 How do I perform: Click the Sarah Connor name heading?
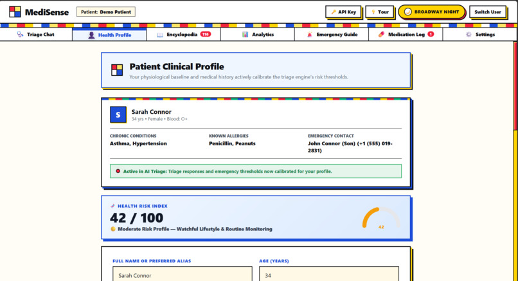(x=151, y=112)
